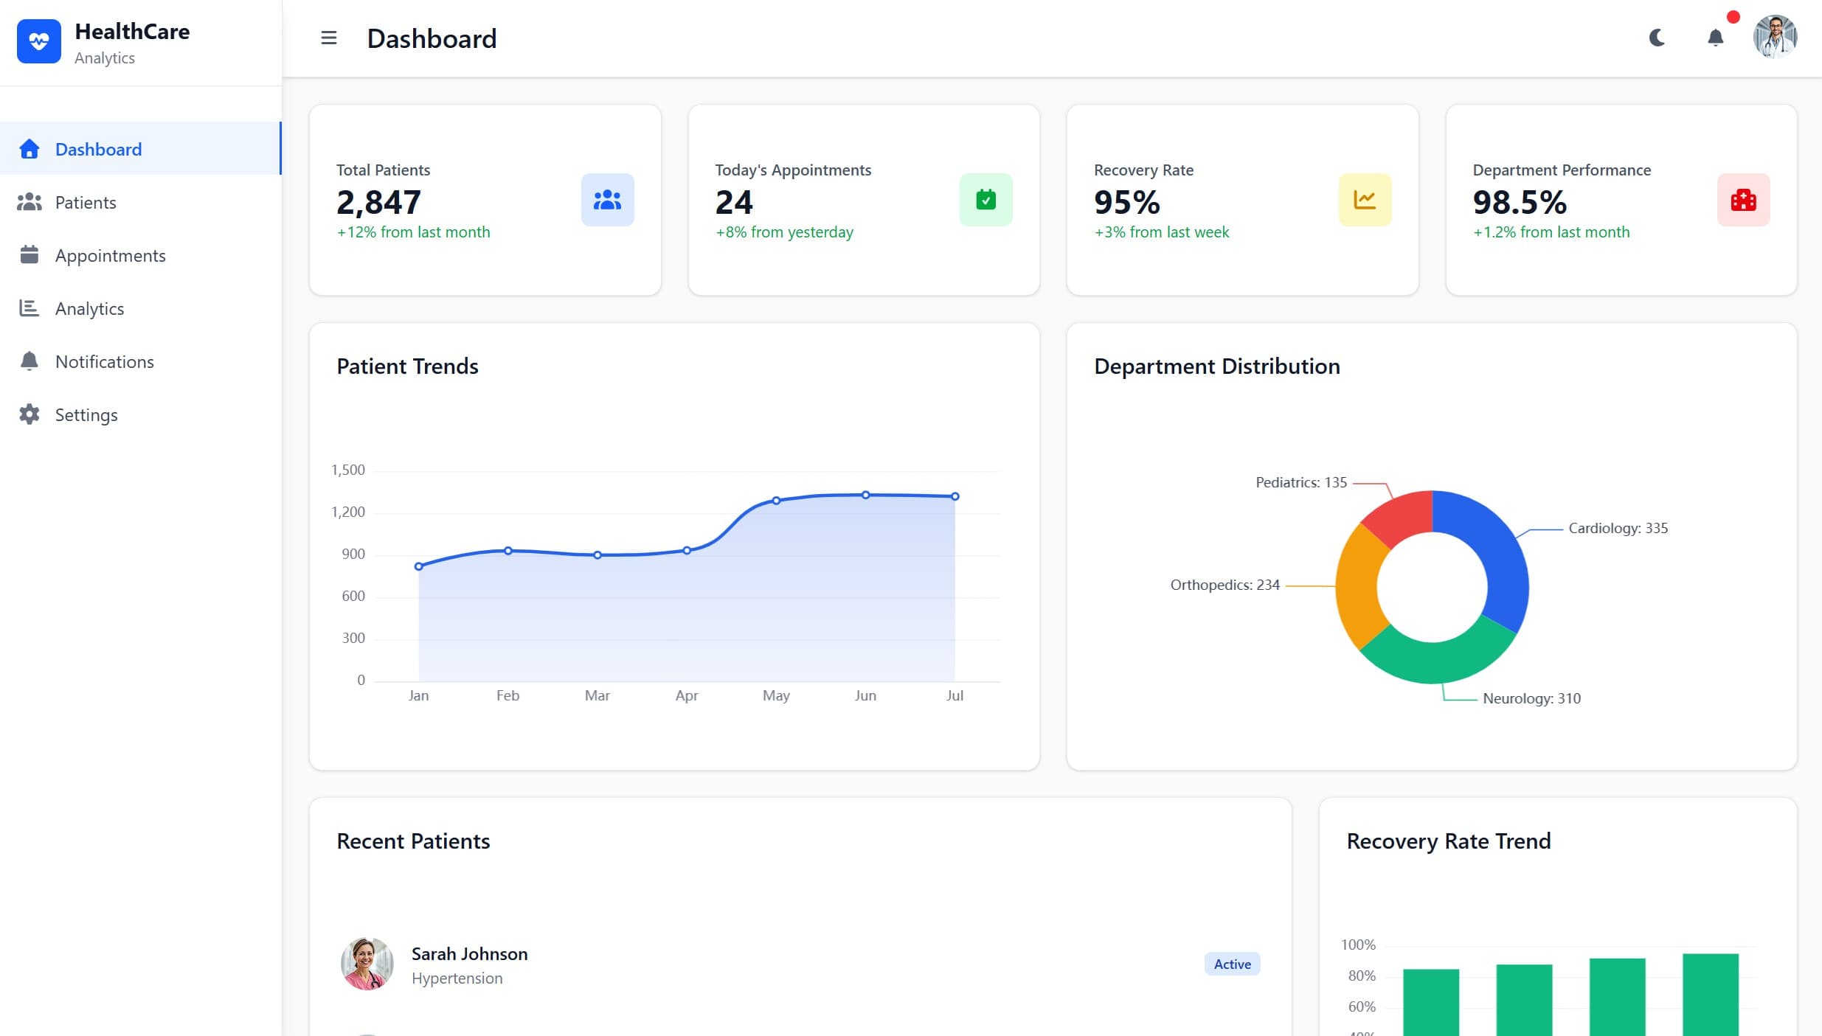Click Sarah Johnson's profile photo
This screenshot has height=1036, width=1822.
[x=367, y=964]
